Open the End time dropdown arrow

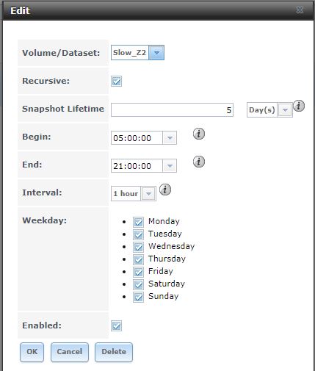coord(170,166)
